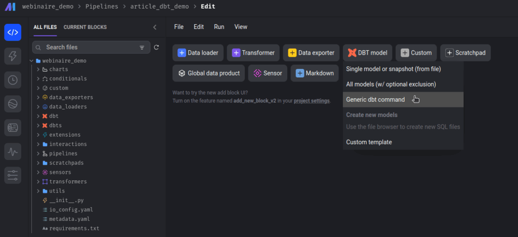Click the triggers lightning bolt sidebar icon
The image size is (518, 237).
[13, 56]
